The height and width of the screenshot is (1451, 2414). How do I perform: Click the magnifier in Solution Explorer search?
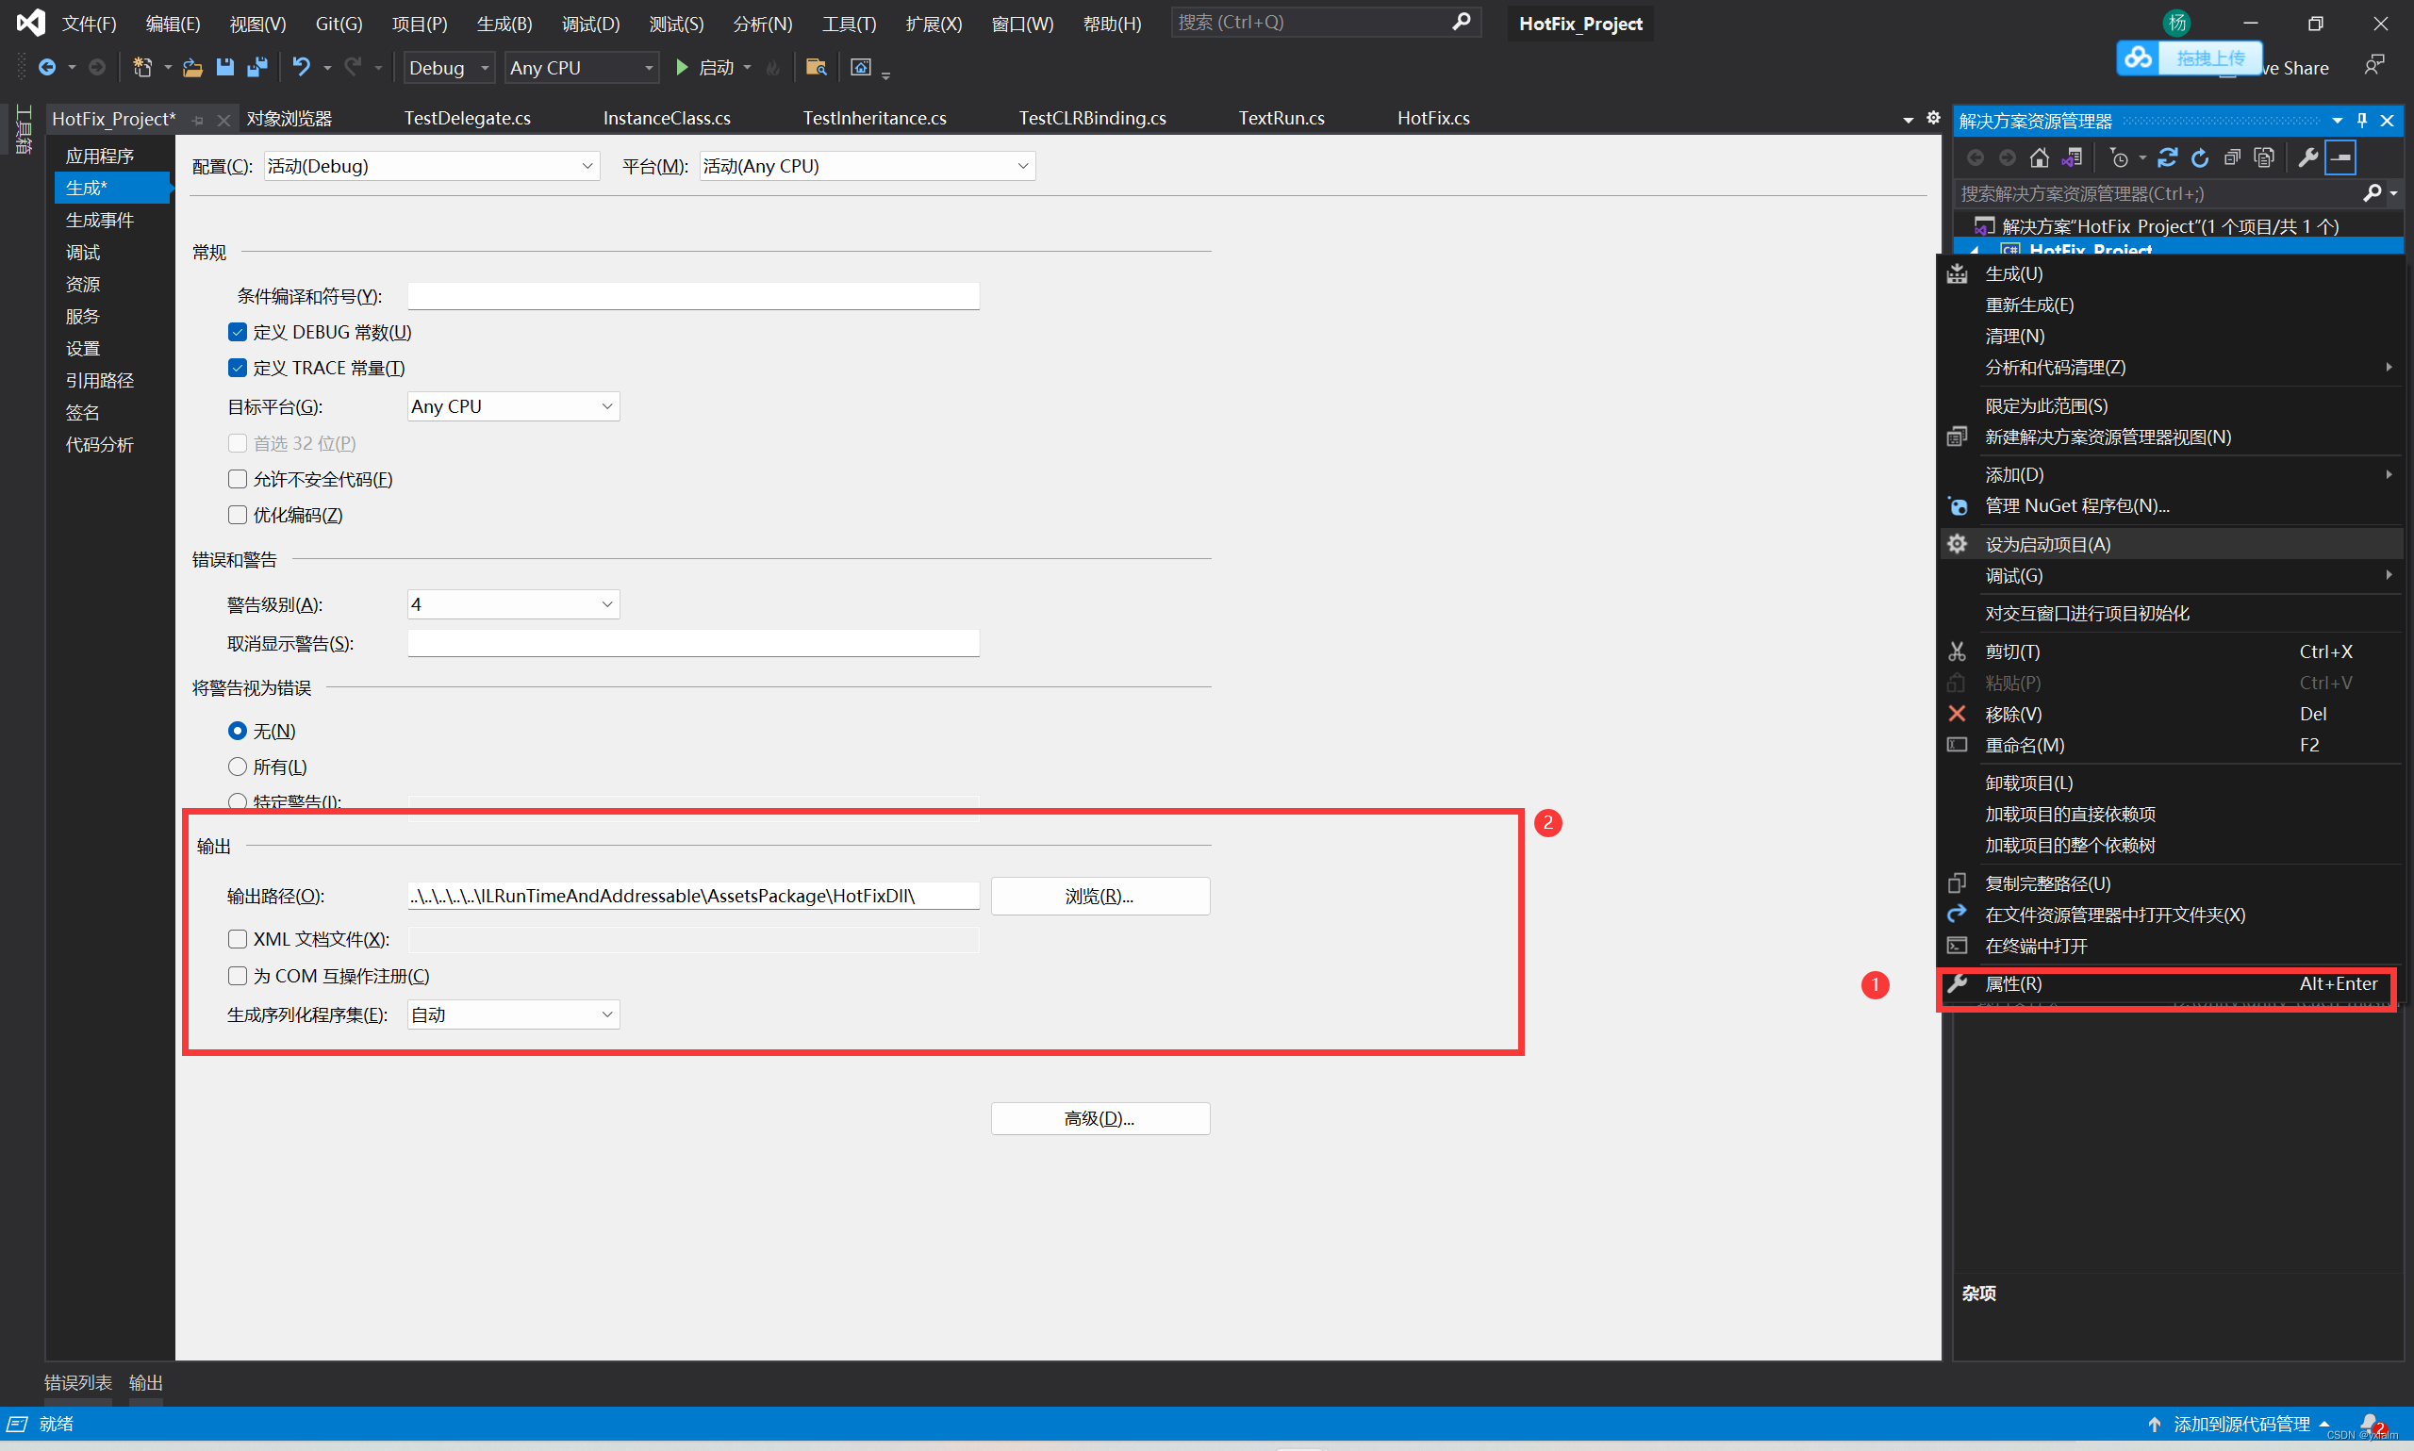pyautogui.click(x=2371, y=193)
